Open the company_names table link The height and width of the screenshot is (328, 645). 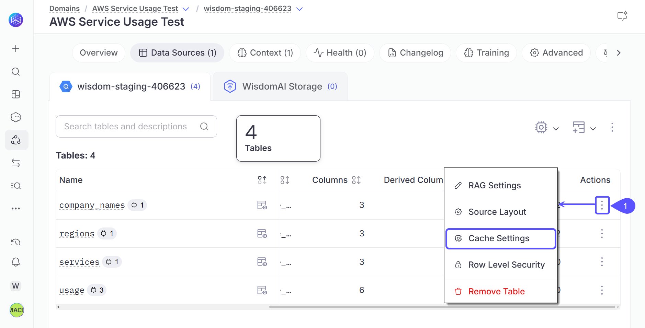(x=92, y=205)
